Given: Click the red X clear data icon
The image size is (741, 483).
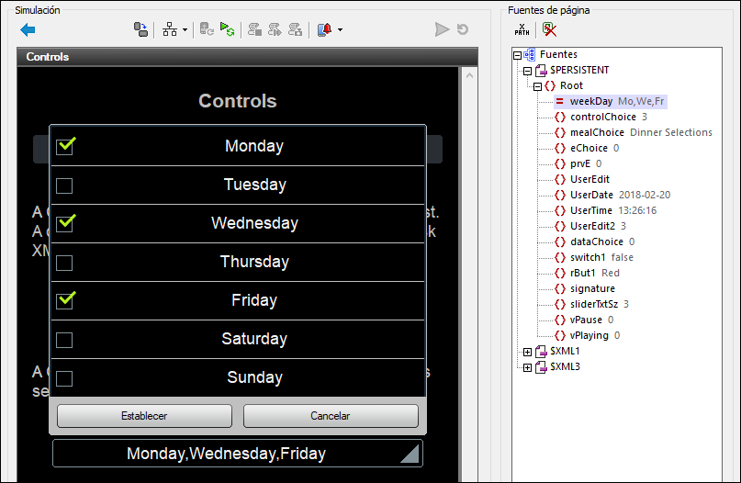Looking at the screenshot, I should [549, 29].
